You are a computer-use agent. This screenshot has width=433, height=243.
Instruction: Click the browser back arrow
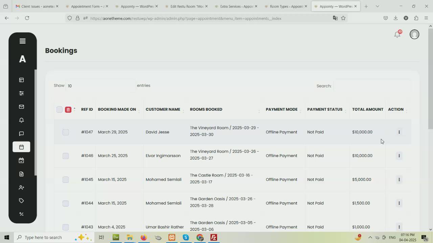pos(7,18)
